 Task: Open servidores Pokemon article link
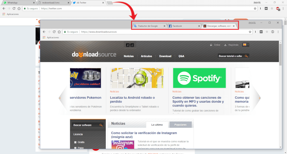click(86, 98)
